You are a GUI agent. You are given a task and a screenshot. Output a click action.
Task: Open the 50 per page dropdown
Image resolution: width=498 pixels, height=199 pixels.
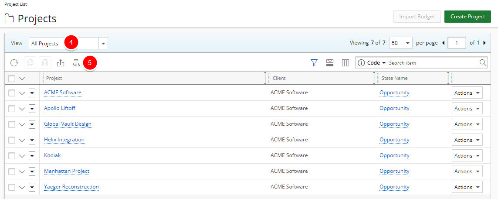coord(407,43)
